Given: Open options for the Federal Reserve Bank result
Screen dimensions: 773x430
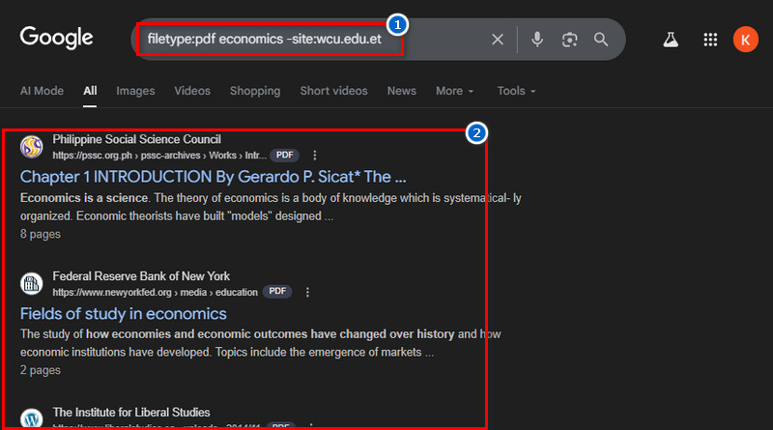Looking at the screenshot, I should click(307, 292).
